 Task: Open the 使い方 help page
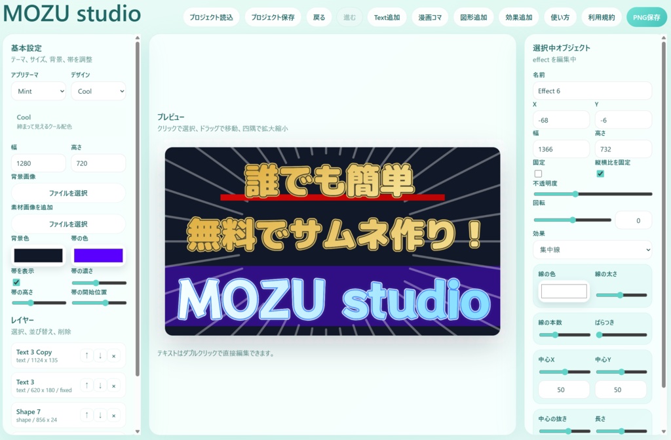tap(560, 17)
